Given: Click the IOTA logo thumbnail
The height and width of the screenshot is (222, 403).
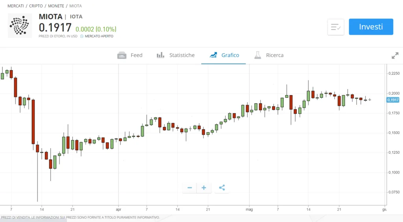Looking at the screenshot, I should point(20,26).
